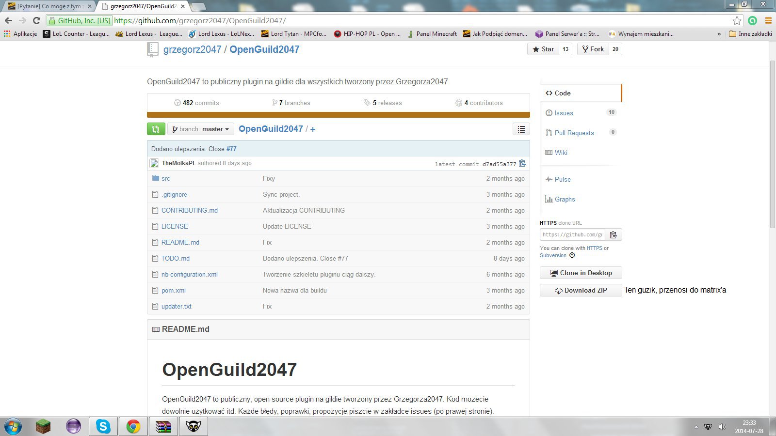Open .gitignore file
This screenshot has height=436, width=776.
click(174, 194)
